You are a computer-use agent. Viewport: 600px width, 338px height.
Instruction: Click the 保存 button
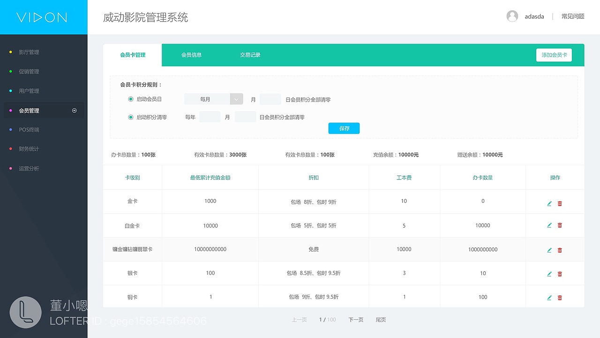pyautogui.click(x=344, y=128)
